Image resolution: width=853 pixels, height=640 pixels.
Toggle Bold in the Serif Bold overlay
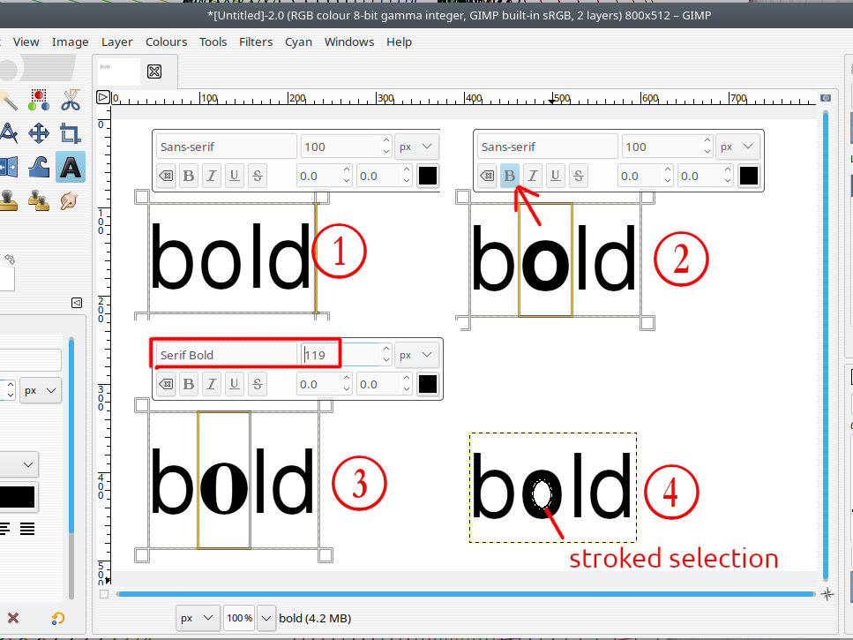pos(189,384)
